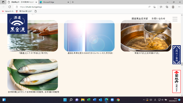Launch Google Chrome from taskbar

[x=118, y=100]
